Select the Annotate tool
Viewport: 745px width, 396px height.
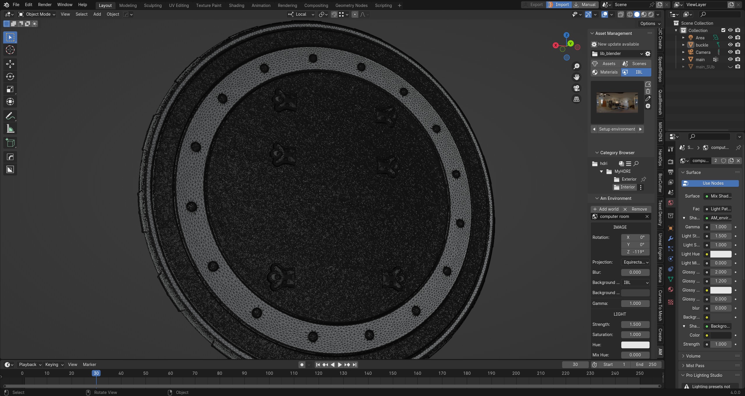[x=10, y=116]
